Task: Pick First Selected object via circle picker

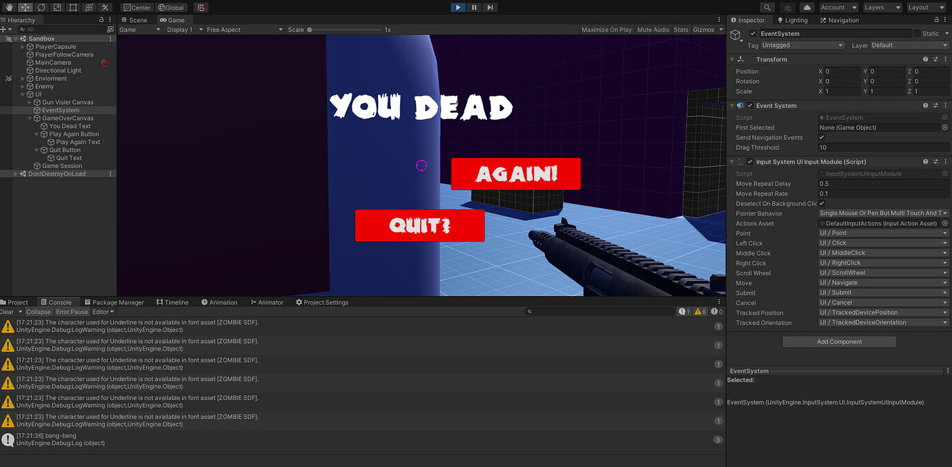Action: click(945, 127)
